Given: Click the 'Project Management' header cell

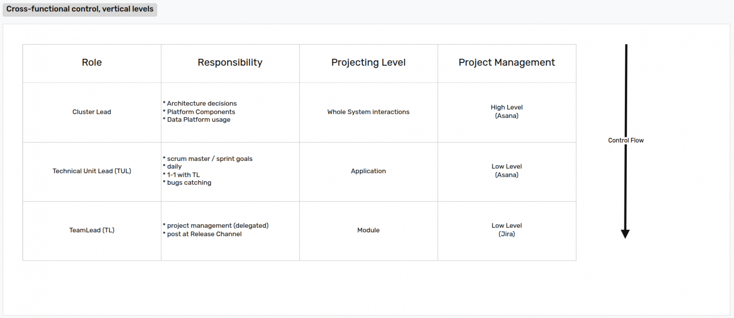Looking at the screenshot, I should (x=507, y=63).
